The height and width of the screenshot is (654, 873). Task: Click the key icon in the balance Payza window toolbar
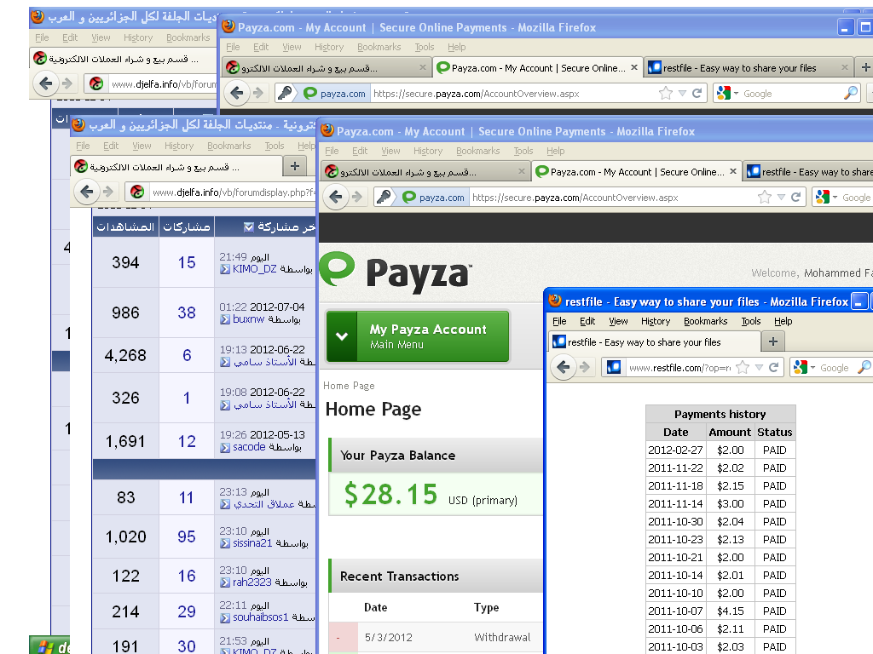pos(383,197)
